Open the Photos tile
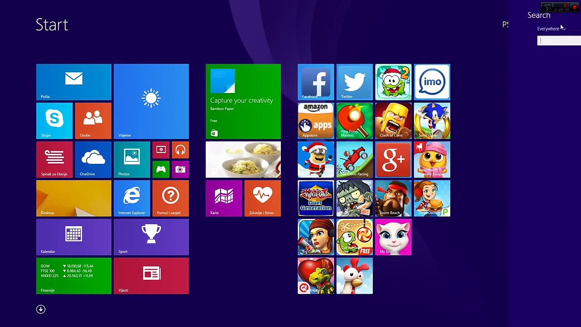Screen dimensions: 581x327 tap(132, 159)
